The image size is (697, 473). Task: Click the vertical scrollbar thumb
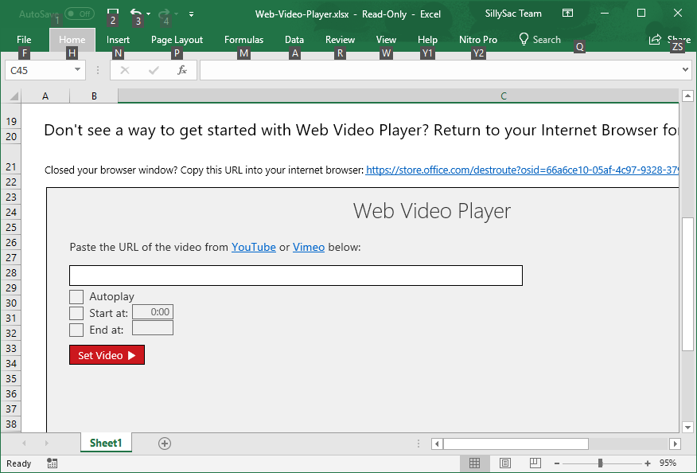click(687, 284)
